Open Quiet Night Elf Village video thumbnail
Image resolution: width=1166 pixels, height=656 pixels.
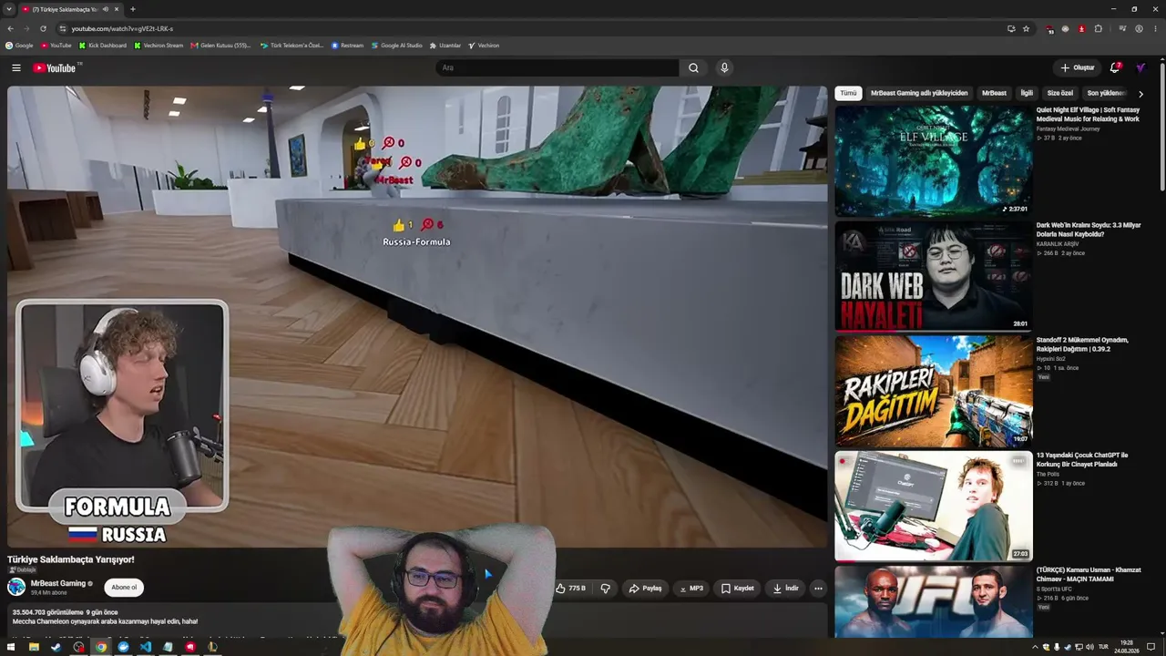point(934,161)
